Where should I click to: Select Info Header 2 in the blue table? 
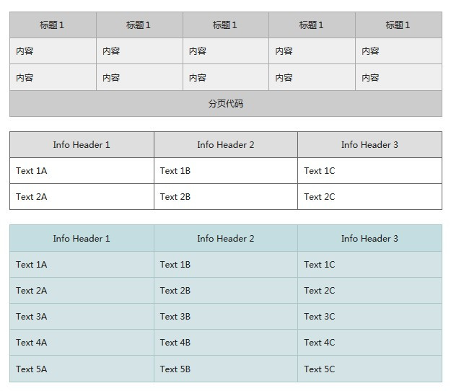[226, 239]
